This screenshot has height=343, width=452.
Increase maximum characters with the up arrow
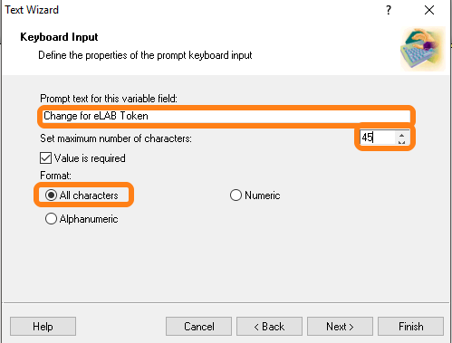click(x=401, y=135)
